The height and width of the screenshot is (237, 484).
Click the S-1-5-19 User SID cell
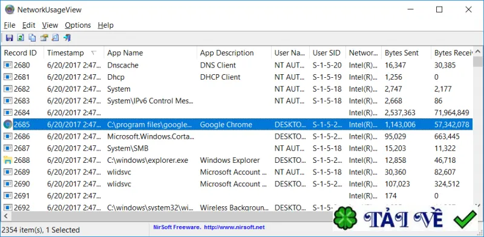click(327, 77)
